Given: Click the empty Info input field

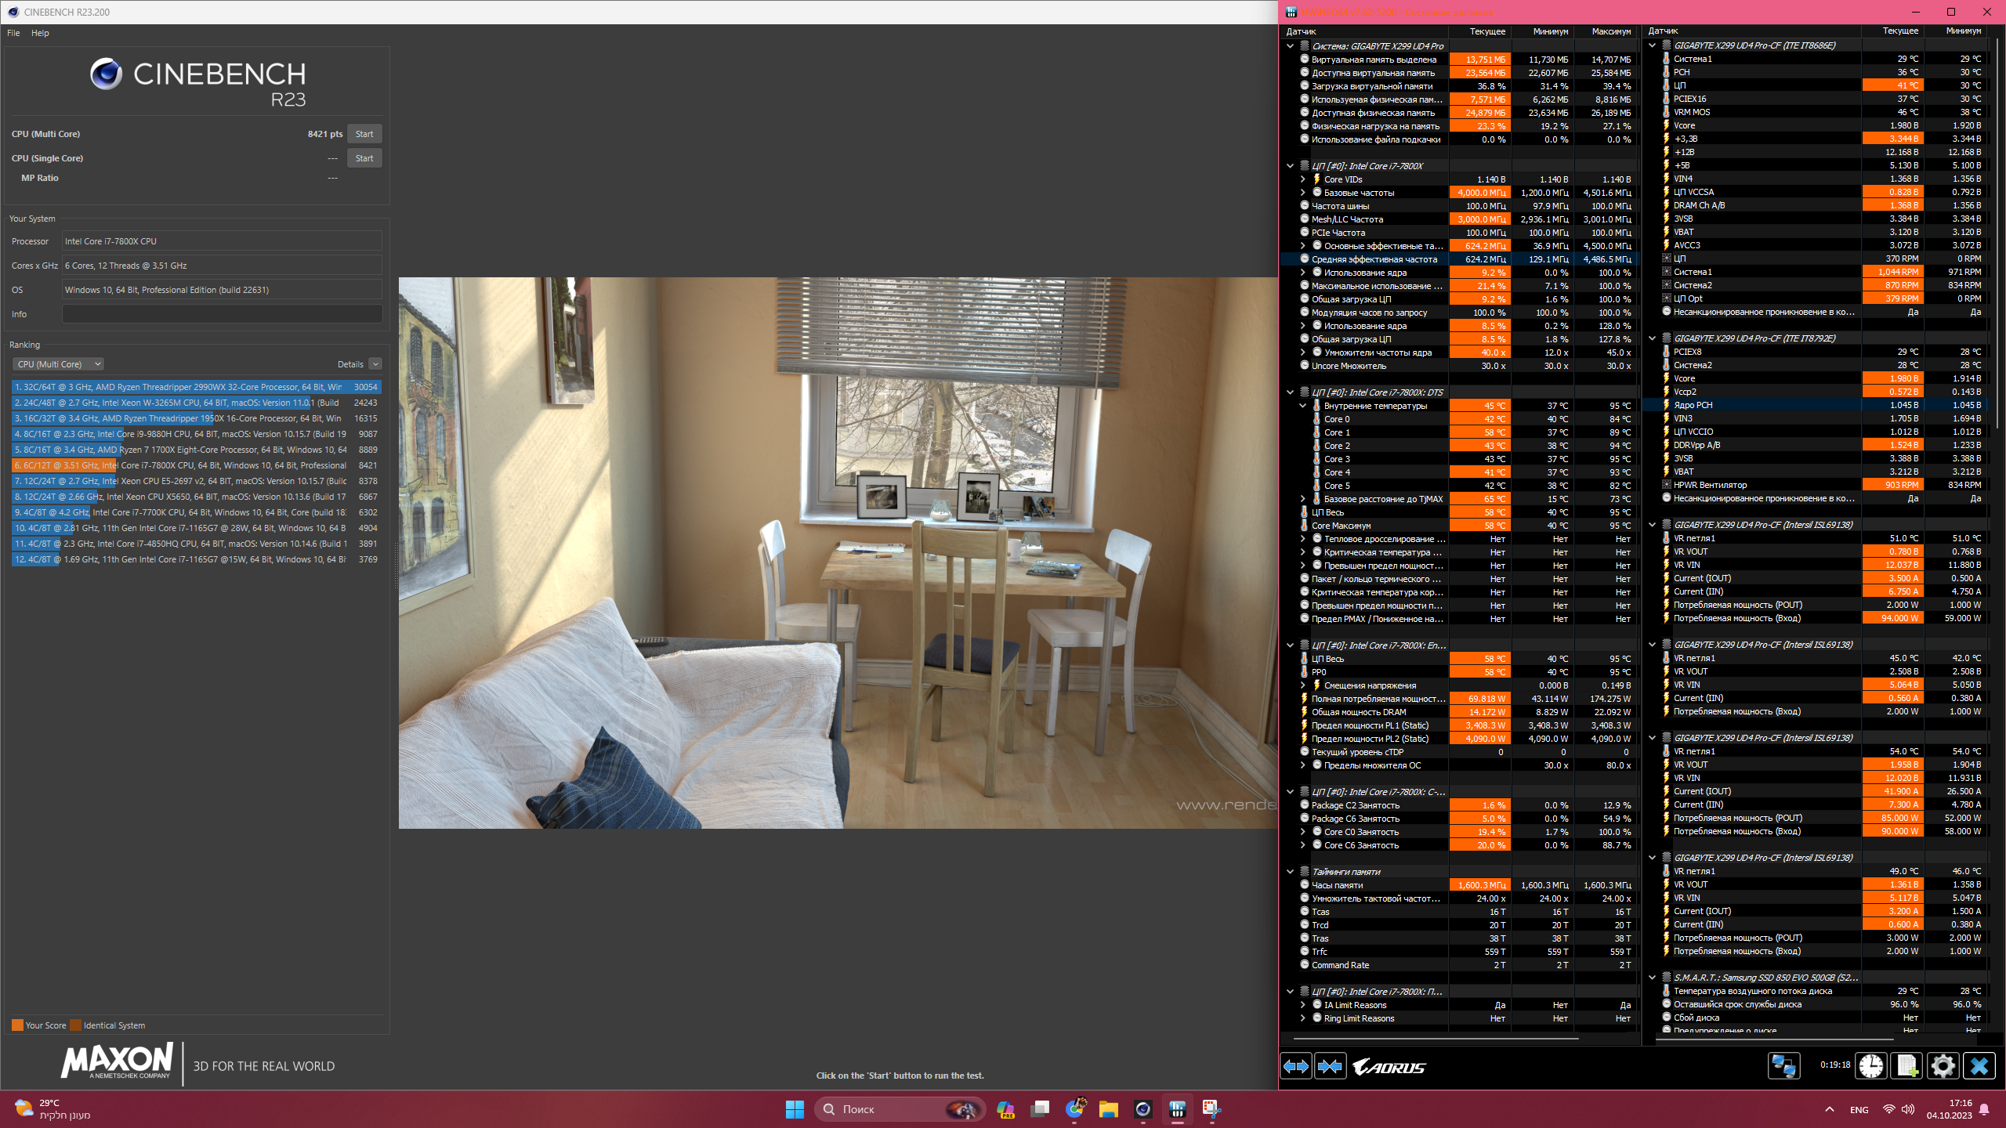Looking at the screenshot, I should point(222,314).
